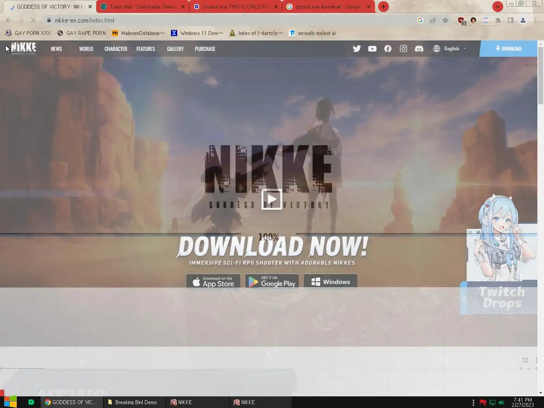The width and height of the screenshot is (544, 408).
Task: Click the red flag tray icon
Action: (x=483, y=403)
